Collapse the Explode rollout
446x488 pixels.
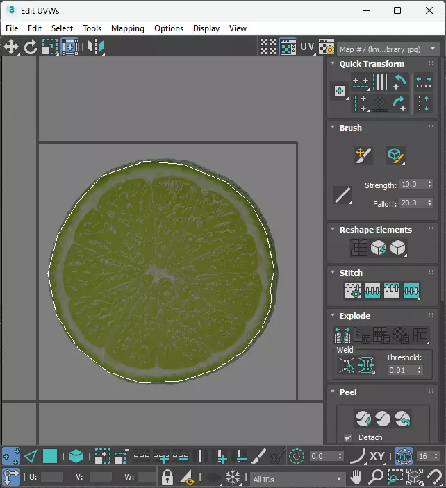(333, 315)
